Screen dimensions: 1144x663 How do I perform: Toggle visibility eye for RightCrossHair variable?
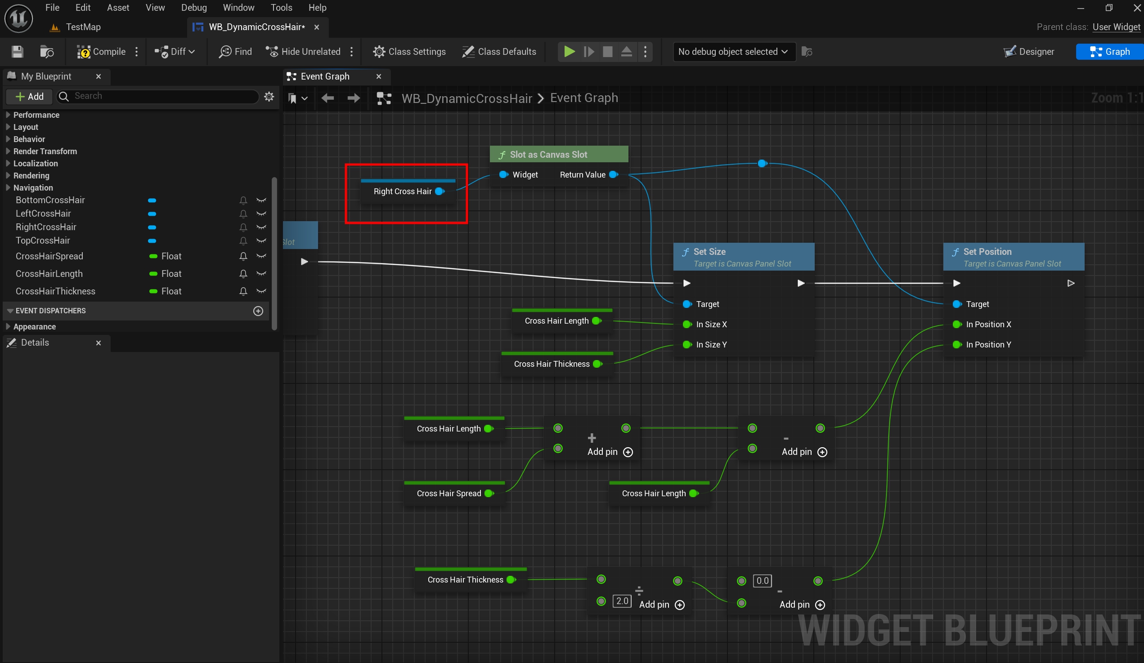pyautogui.click(x=261, y=227)
